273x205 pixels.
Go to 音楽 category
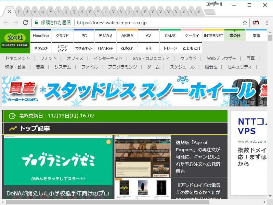[40, 67]
